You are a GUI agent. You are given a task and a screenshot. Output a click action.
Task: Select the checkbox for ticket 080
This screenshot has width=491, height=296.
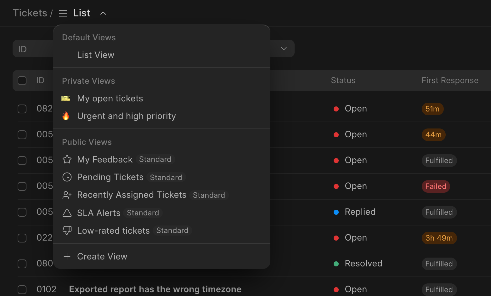(x=22, y=264)
